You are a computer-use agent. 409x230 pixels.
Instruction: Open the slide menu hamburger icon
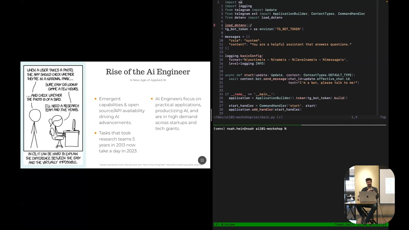pyautogui.click(x=202, y=160)
